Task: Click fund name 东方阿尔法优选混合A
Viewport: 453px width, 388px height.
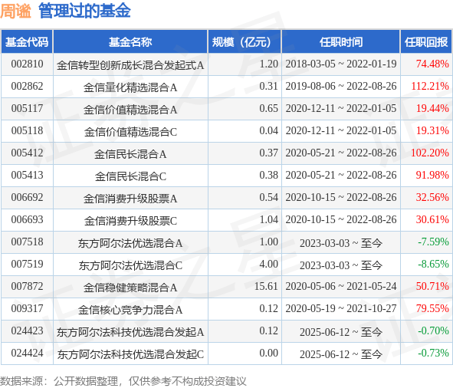Action: click(x=130, y=243)
